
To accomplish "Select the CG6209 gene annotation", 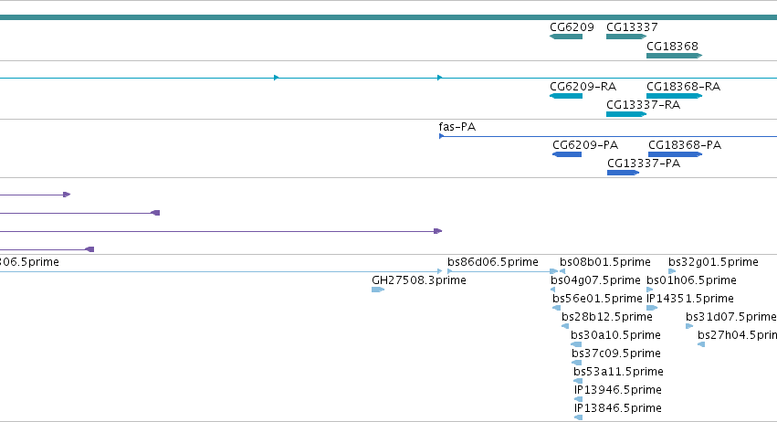I will pos(566,37).
